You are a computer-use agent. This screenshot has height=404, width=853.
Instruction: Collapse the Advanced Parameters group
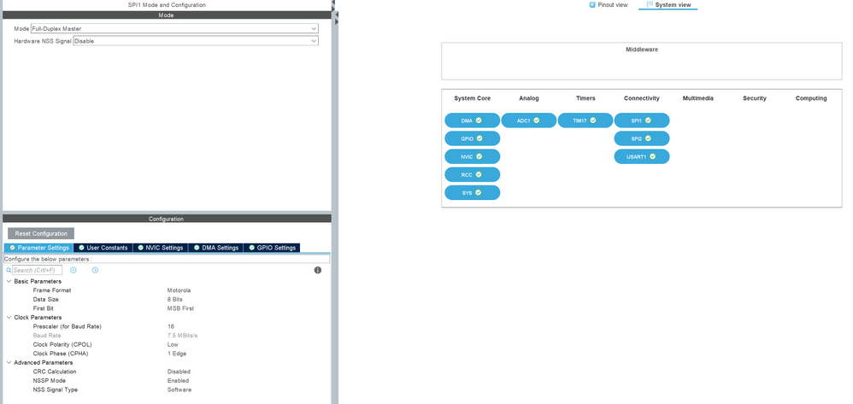9,363
